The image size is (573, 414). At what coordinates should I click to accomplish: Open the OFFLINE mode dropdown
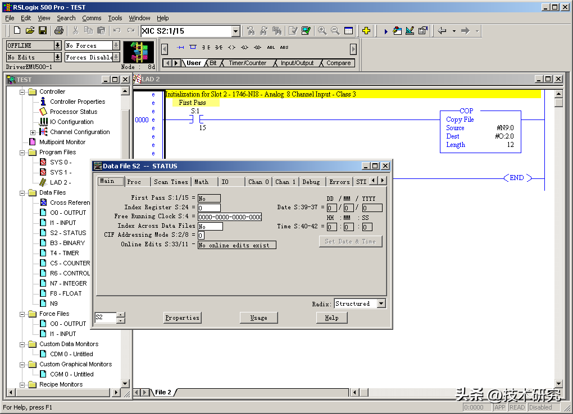coord(57,45)
